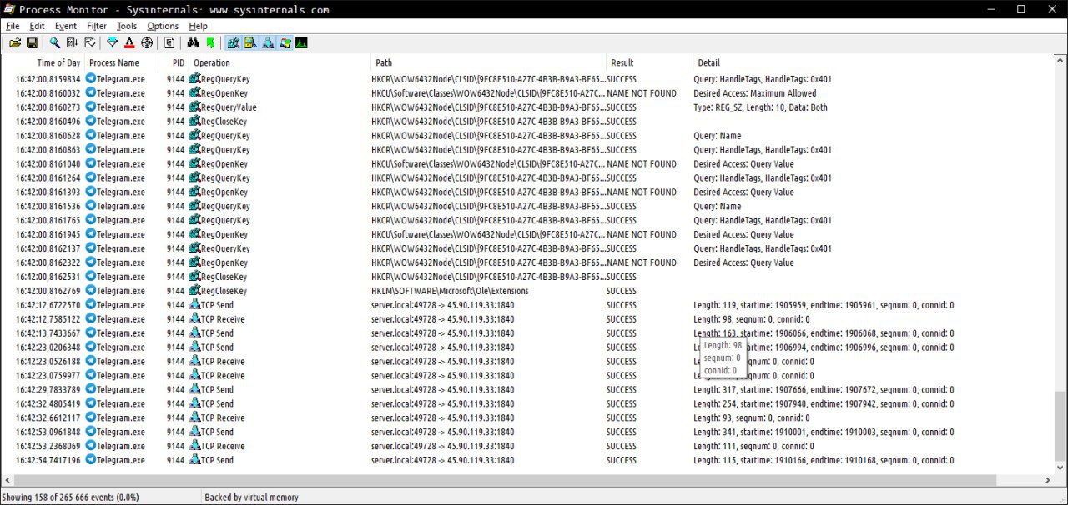Click the 'Length: 93, seqnum: 0' detail cell
The width and height of the screenshot is (1068, 505).
752,417
